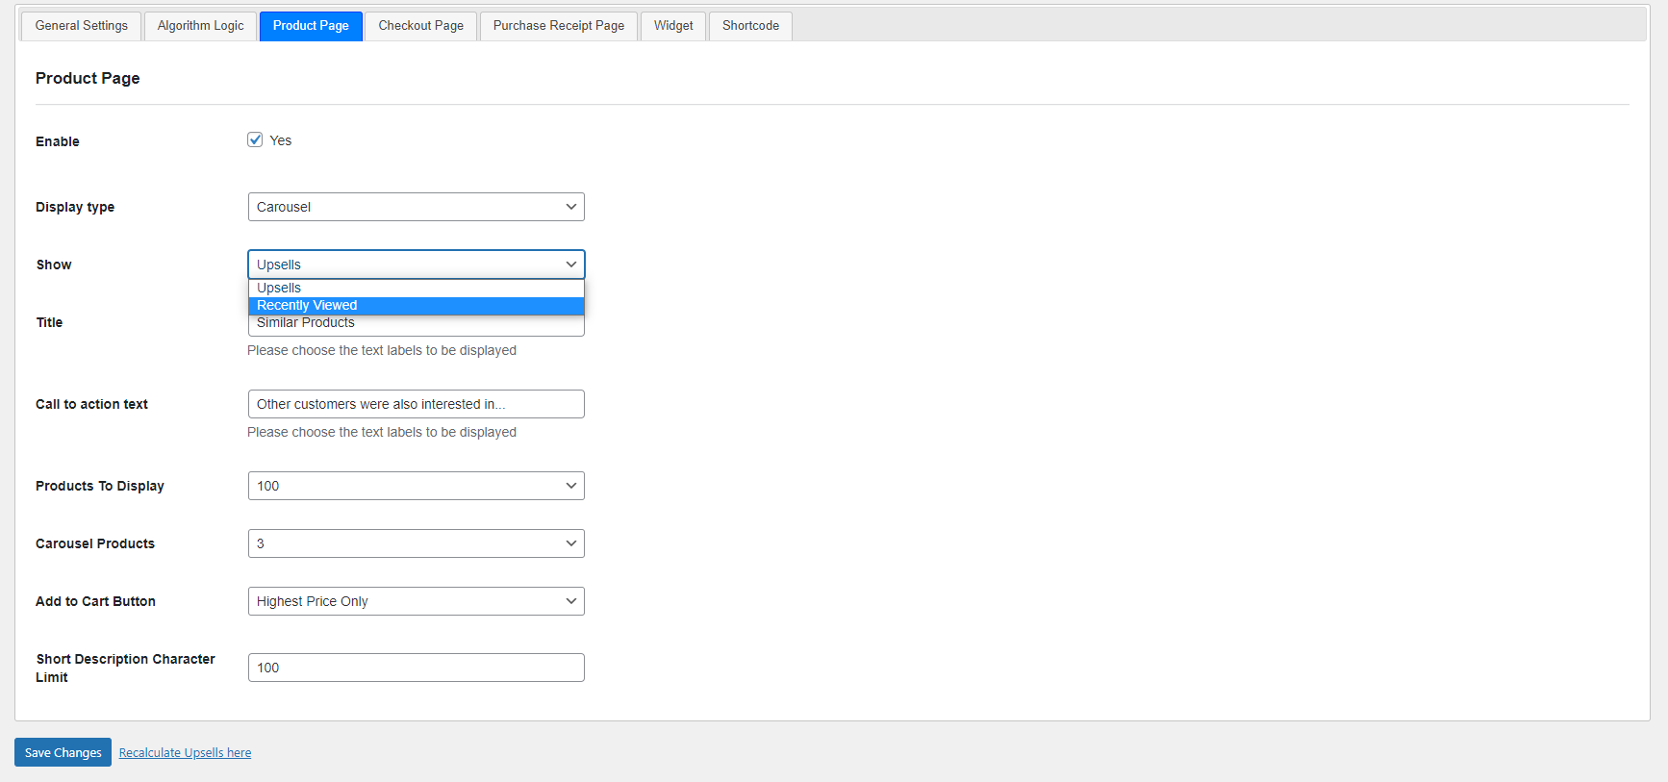This screenshot has height=782, width=1668.
Task: Switch to the Algorithm Logic tab
Action: click(x=201, y=26)
